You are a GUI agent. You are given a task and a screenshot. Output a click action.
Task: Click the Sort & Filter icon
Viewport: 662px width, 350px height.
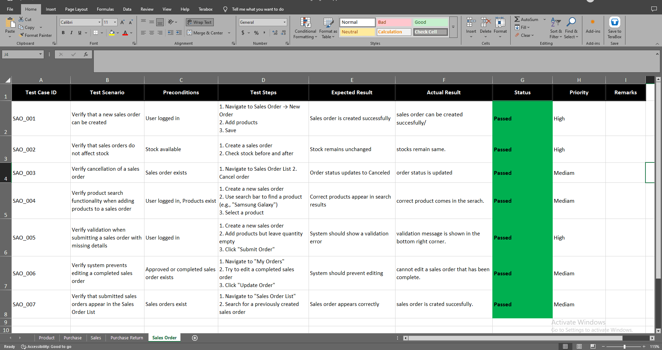point(555,22)
